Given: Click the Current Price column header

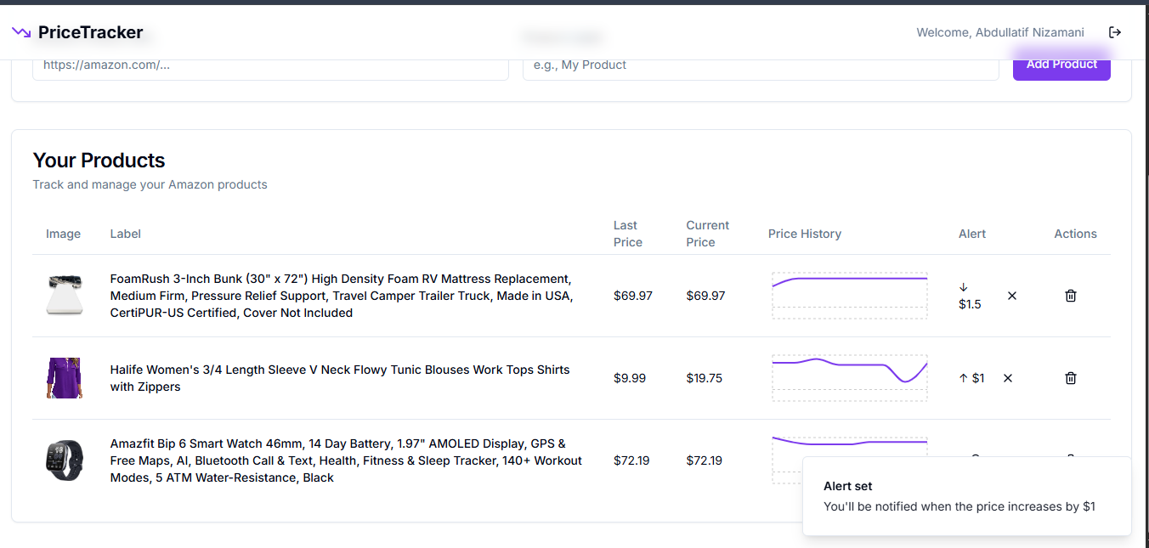Looking at the screenshot, I should click(706, 233).
